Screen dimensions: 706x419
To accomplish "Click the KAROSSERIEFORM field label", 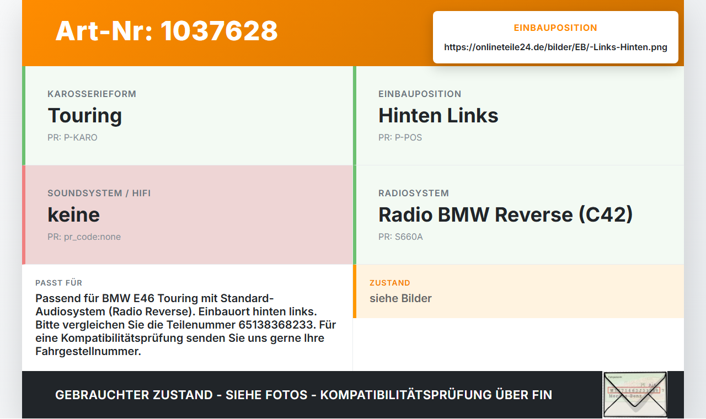I will (x=92, y=94).
